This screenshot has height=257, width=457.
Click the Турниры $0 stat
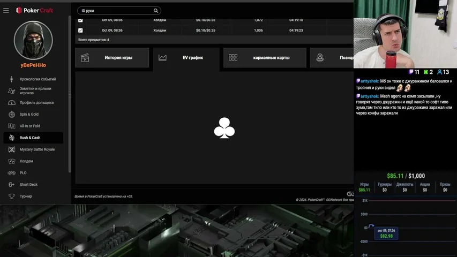[385, 187]
